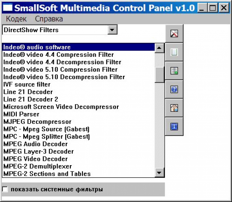Maximize the Multimedia Control Panel window

(x=213, y=8)
